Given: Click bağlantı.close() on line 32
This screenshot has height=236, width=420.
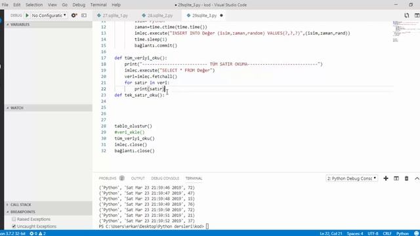Looking at the screenshot, I should click(135, 151).
